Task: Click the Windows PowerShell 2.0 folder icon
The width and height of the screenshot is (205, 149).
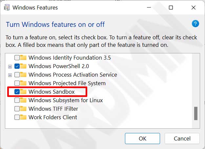Action: [x=23, y=66]
